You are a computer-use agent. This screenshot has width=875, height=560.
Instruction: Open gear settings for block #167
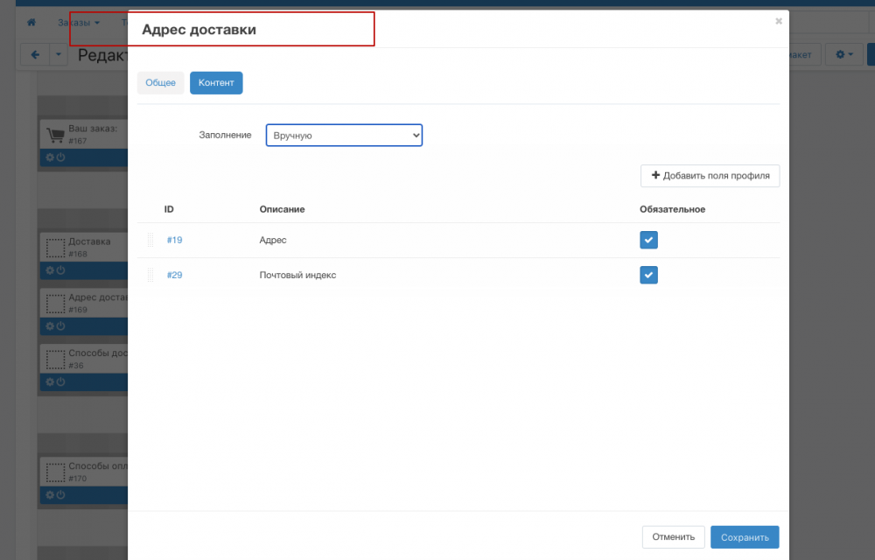[x=50, y=157]
